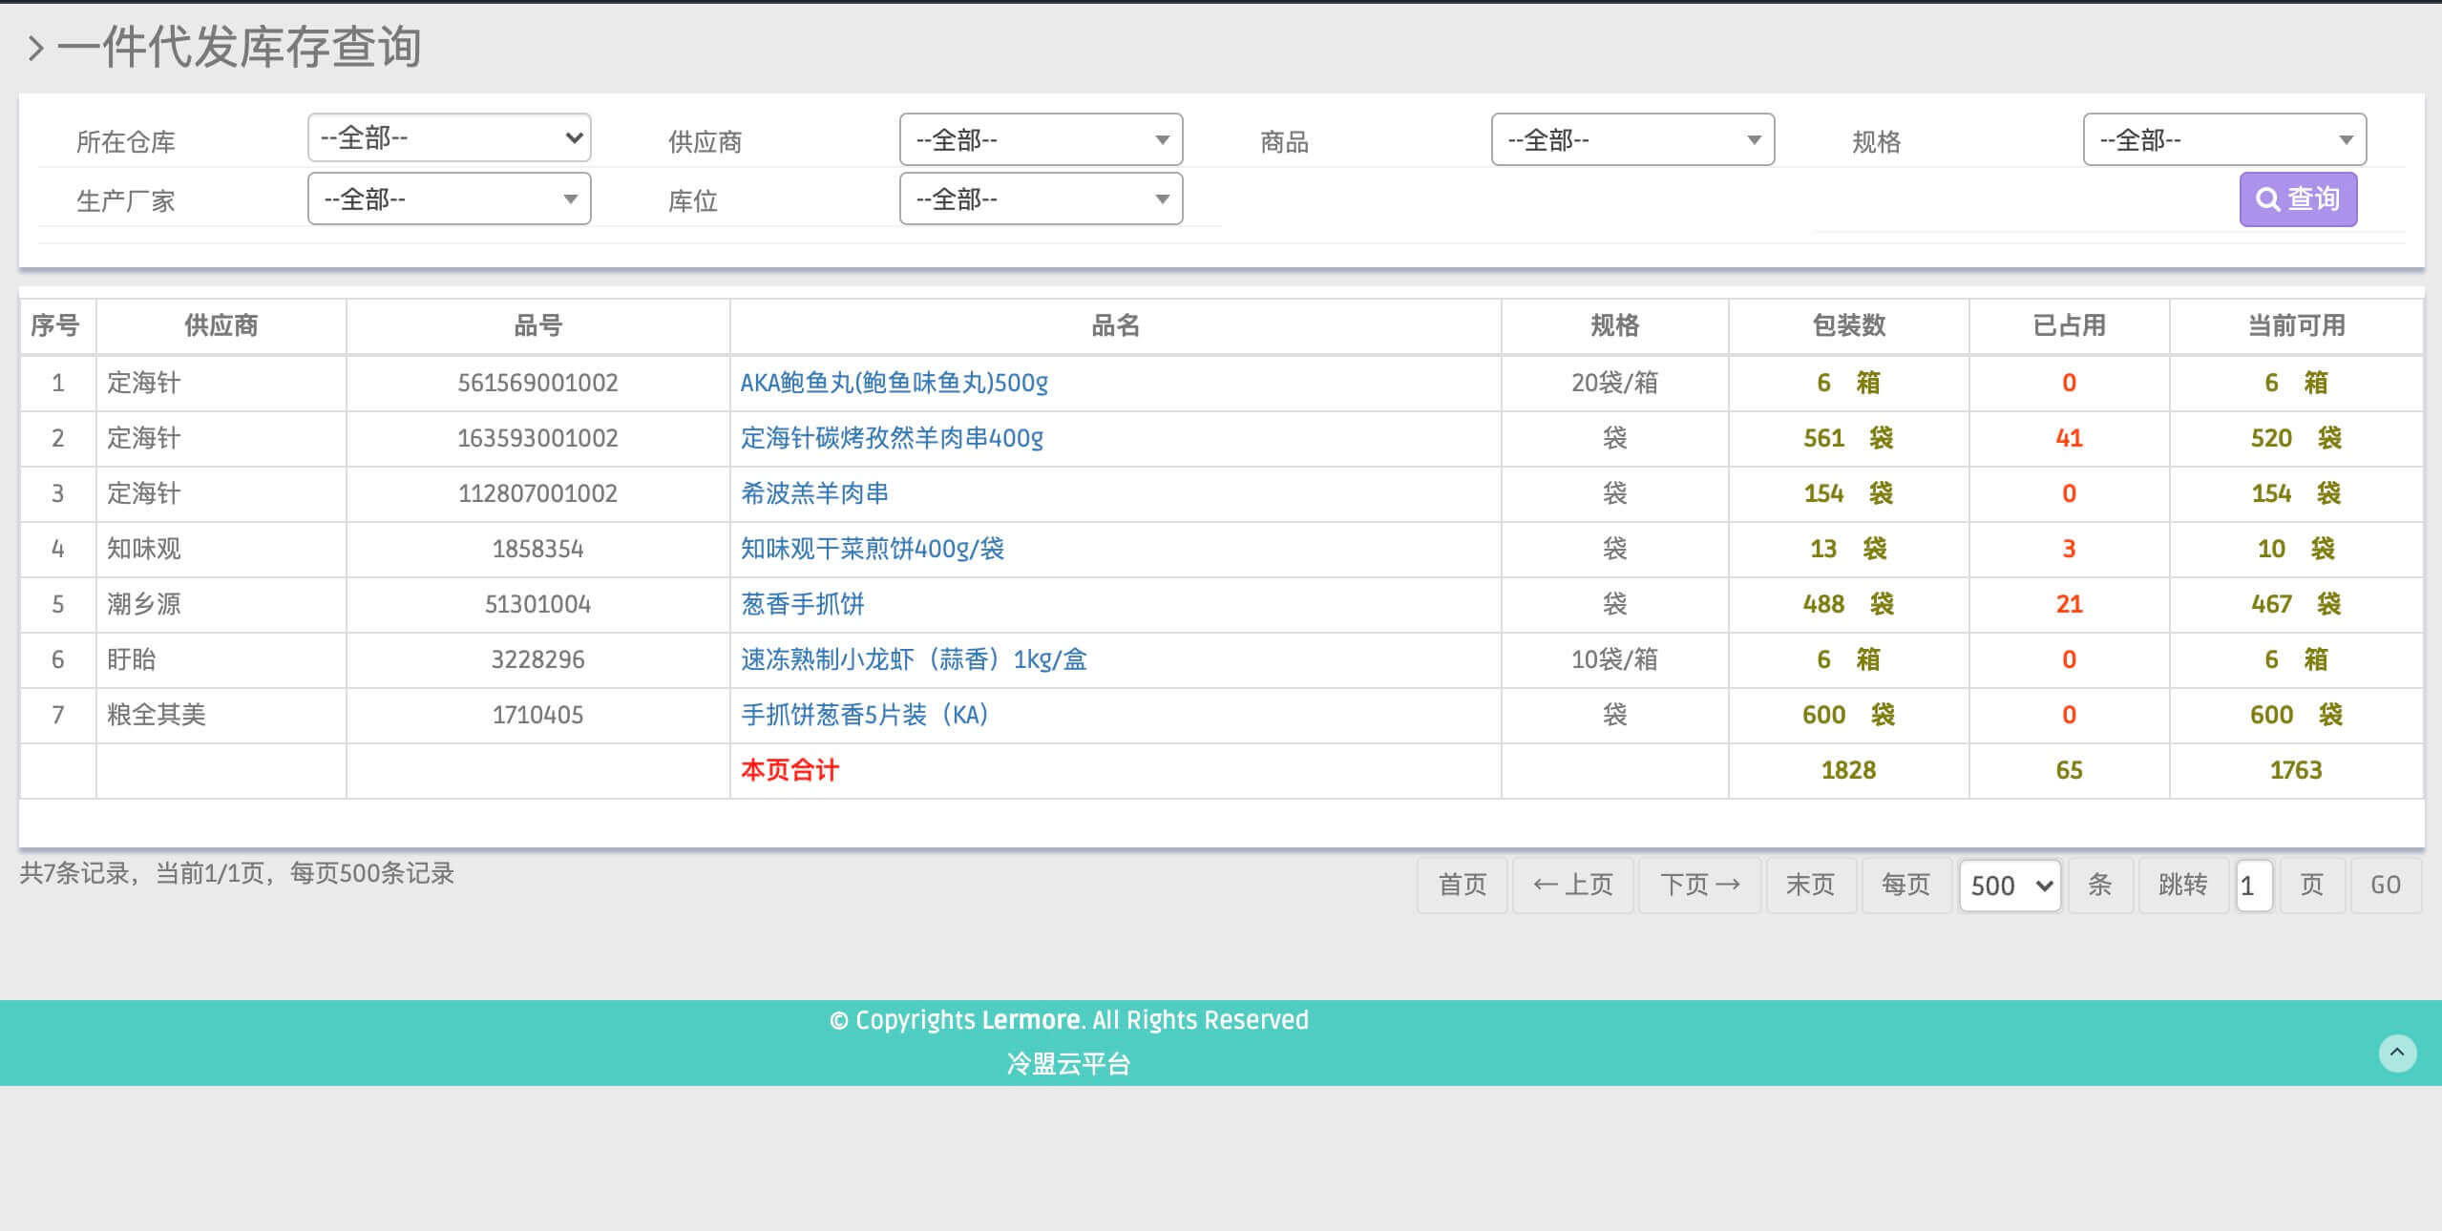Jump to last page with 末页

click(x=1810, y=885)
